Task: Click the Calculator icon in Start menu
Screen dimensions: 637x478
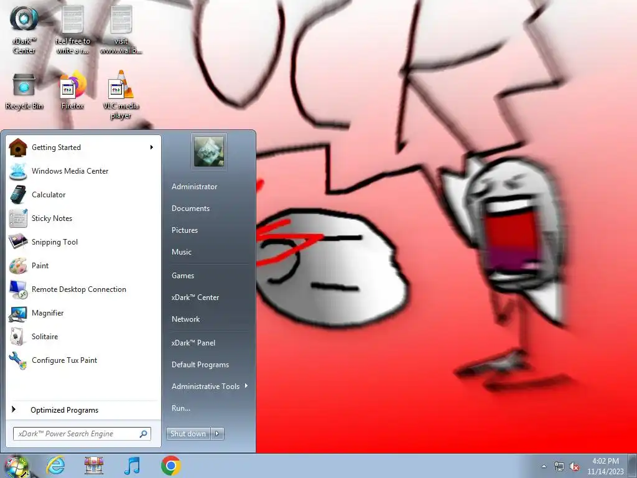Action: click(x=18, y=194)
